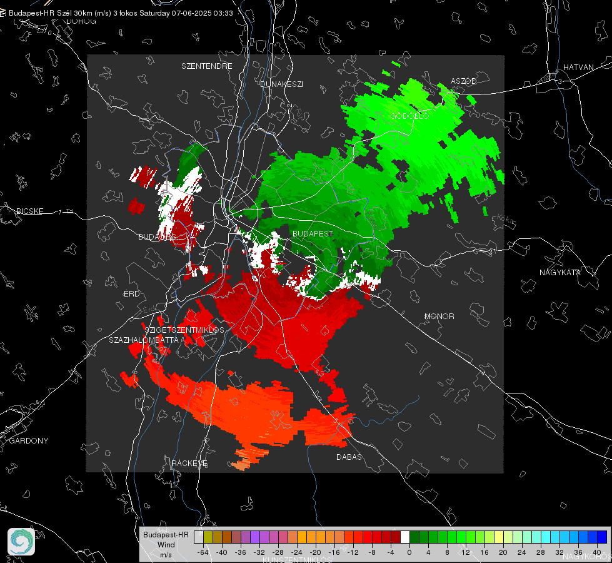Click the DUNAKESZI town label

pyautogui.click(x=281, y=84)
